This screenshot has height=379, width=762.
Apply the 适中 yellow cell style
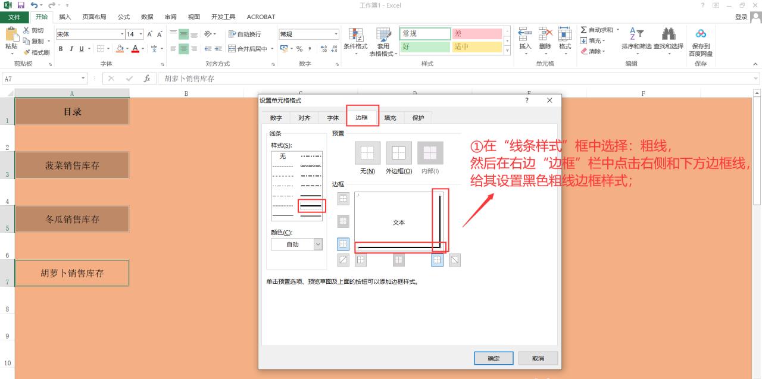477,46
